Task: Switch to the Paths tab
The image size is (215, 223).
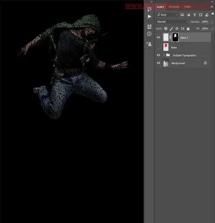Action: (x=187, y=7)
